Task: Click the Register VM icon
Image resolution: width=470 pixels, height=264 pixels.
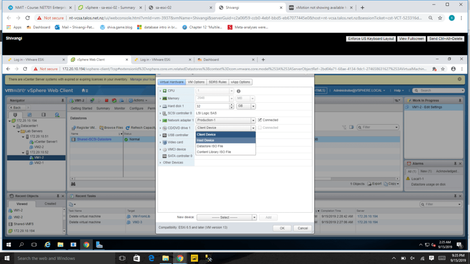Action: (x=73, y=127)
